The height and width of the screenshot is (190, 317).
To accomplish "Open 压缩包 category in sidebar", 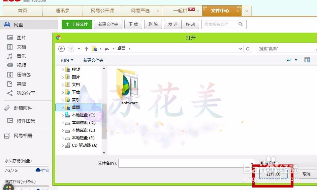I will pyautogui.click(x=23, y=75).
